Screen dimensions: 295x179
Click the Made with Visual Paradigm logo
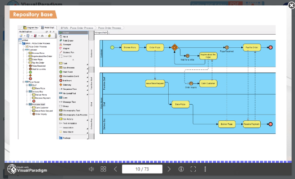pyautogui.click(x=27, y=169)
